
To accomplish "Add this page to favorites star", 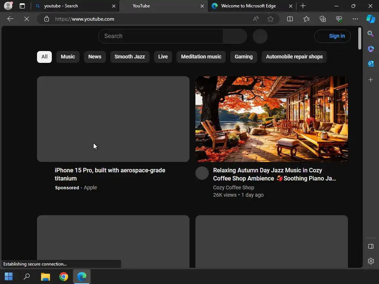I will pyautogui.click(x=271, y=19).
